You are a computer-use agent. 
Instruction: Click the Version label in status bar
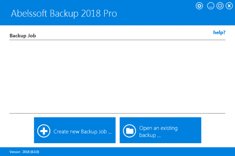point(15,152)
